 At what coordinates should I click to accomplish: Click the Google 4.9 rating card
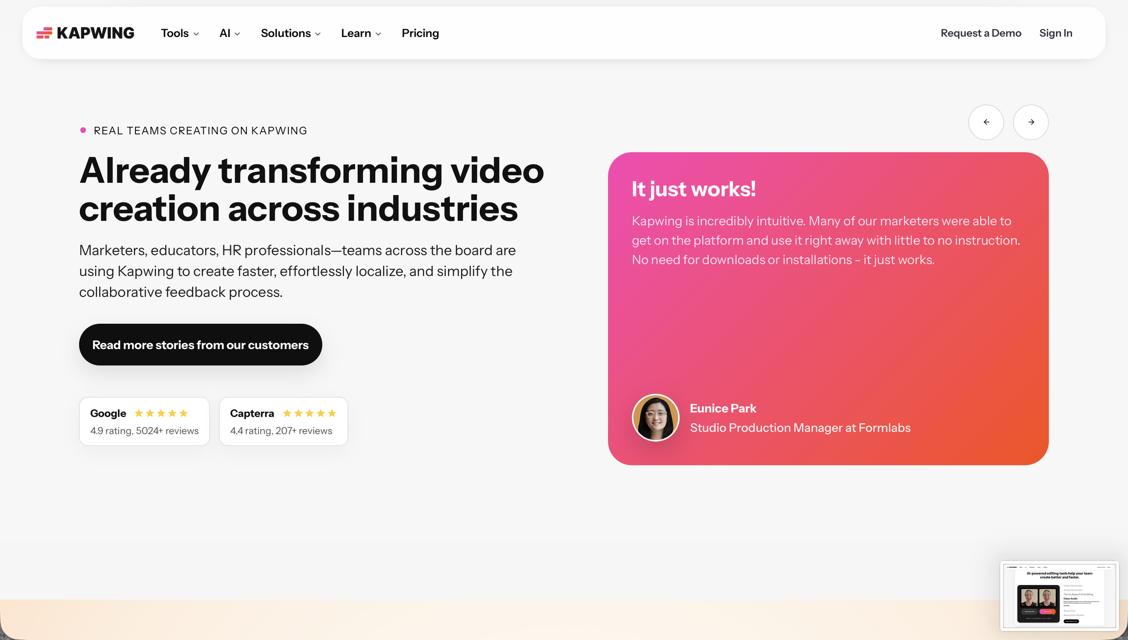pyautogui.click(x=144, y=421)
